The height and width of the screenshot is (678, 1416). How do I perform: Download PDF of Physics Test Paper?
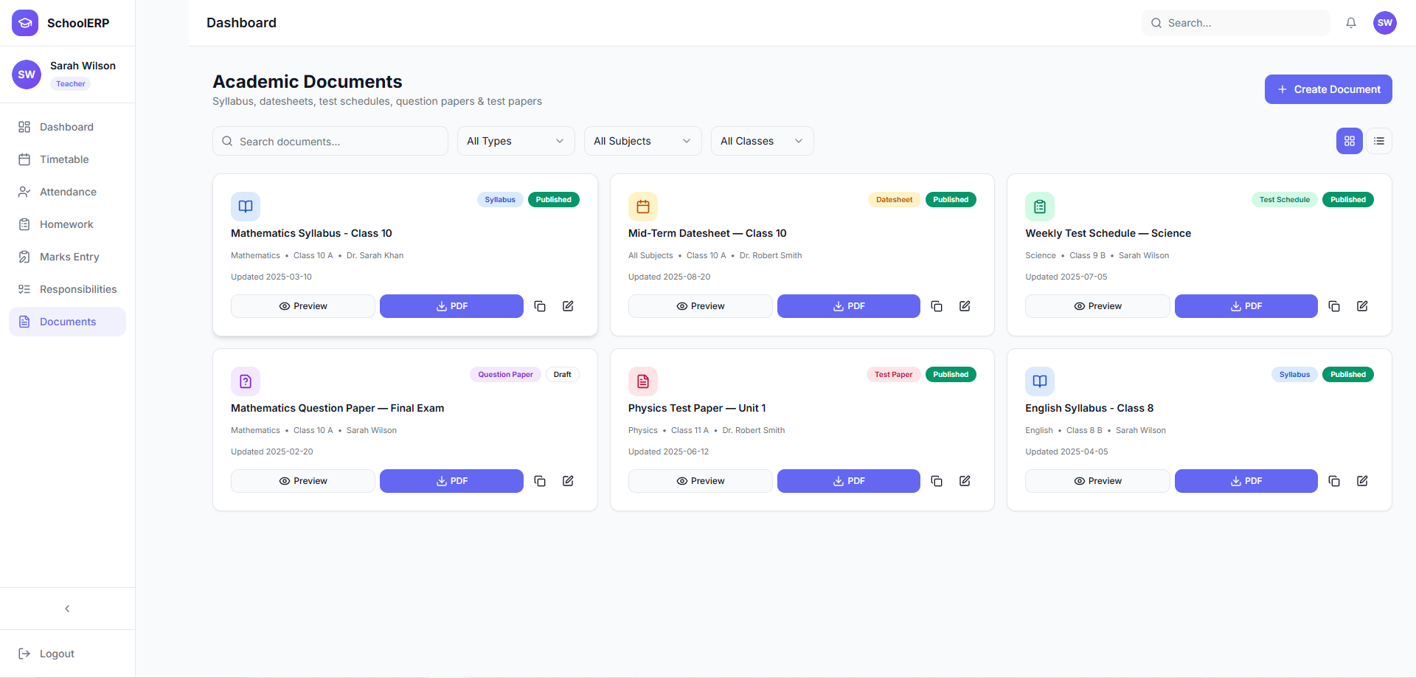point(849,481)
